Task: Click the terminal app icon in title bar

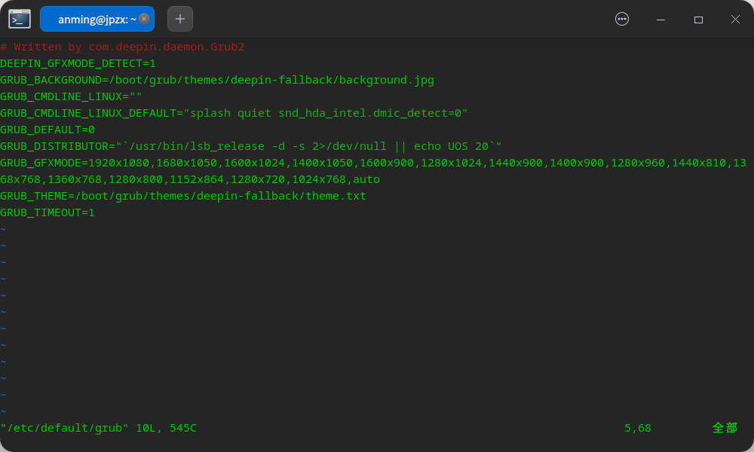Action: click(x=20, y=19)
